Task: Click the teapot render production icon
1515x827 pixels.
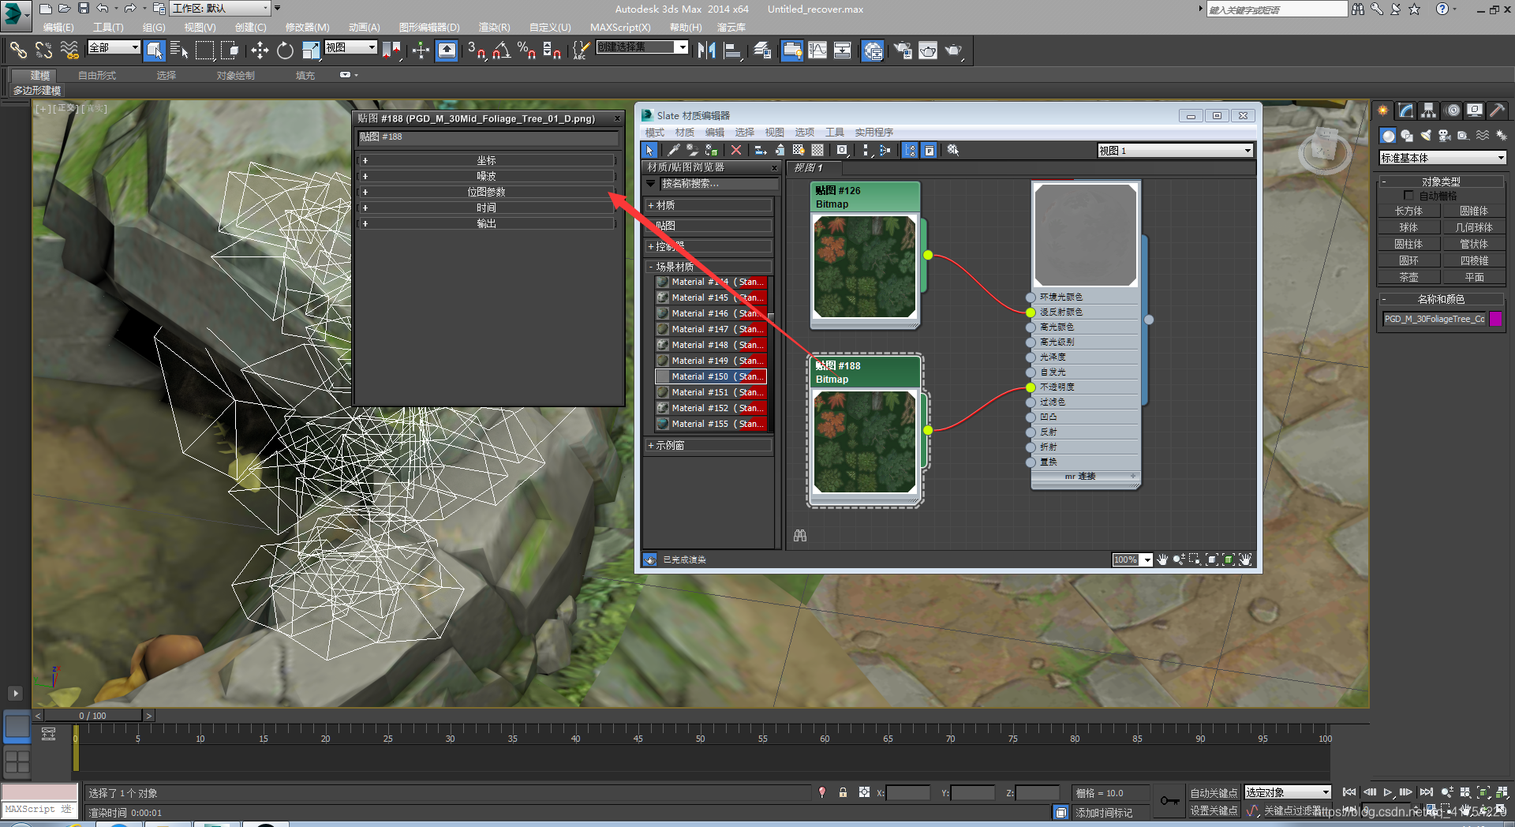Action: point(953,51)
